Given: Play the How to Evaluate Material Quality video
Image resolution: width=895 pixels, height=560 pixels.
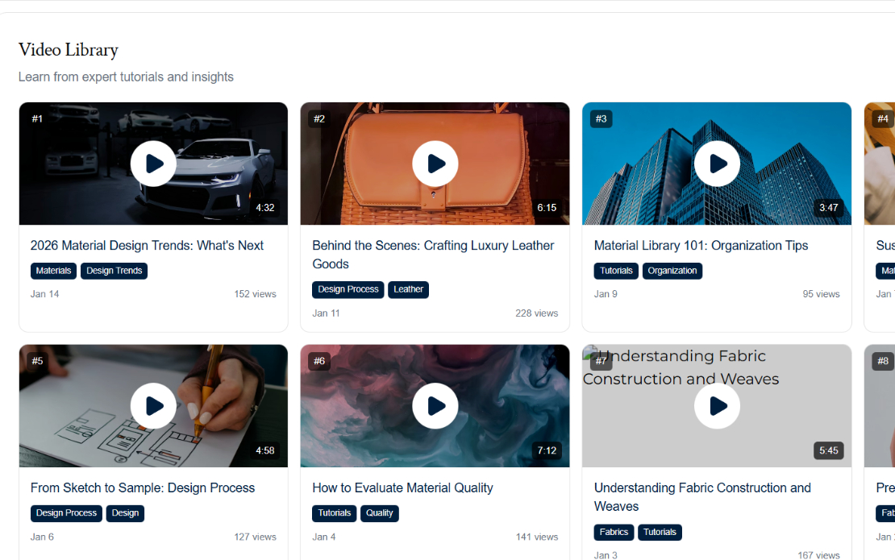Looking at the screenshot, I should tap(435, 406).
